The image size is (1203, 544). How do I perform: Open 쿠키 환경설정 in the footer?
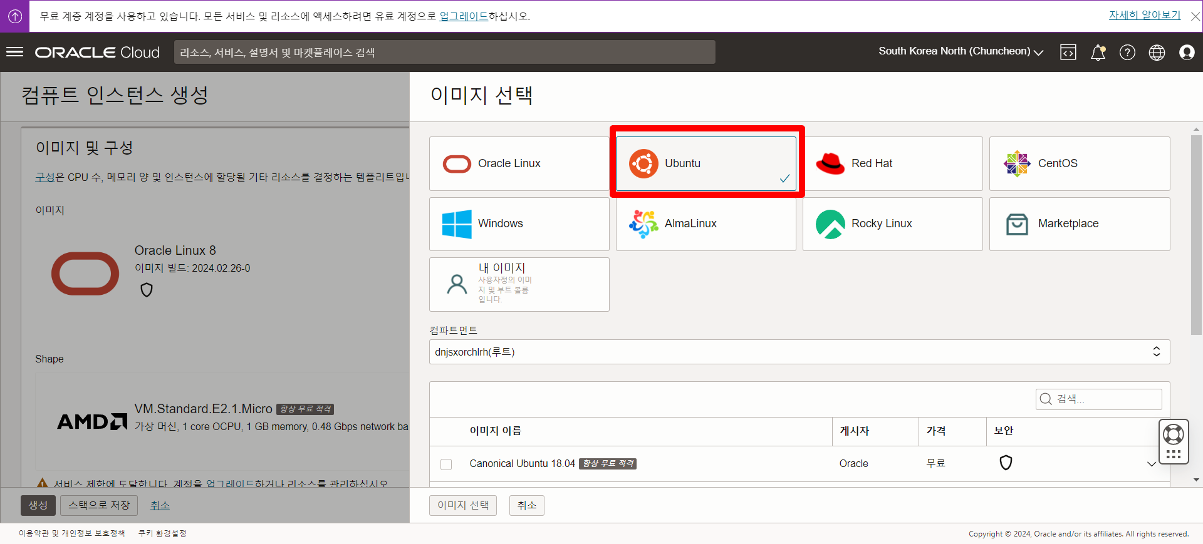tap(162, 533)
